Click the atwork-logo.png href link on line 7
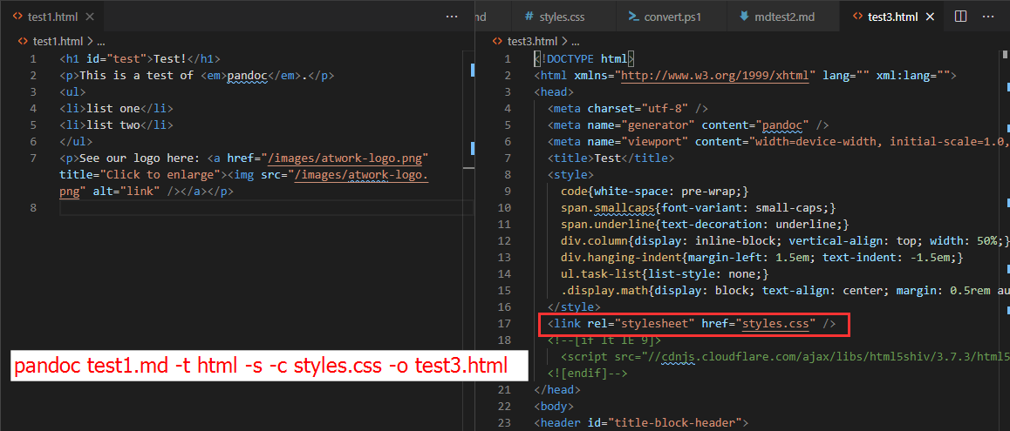This screenshot has width=1010, height=431. tap(345, 158)
